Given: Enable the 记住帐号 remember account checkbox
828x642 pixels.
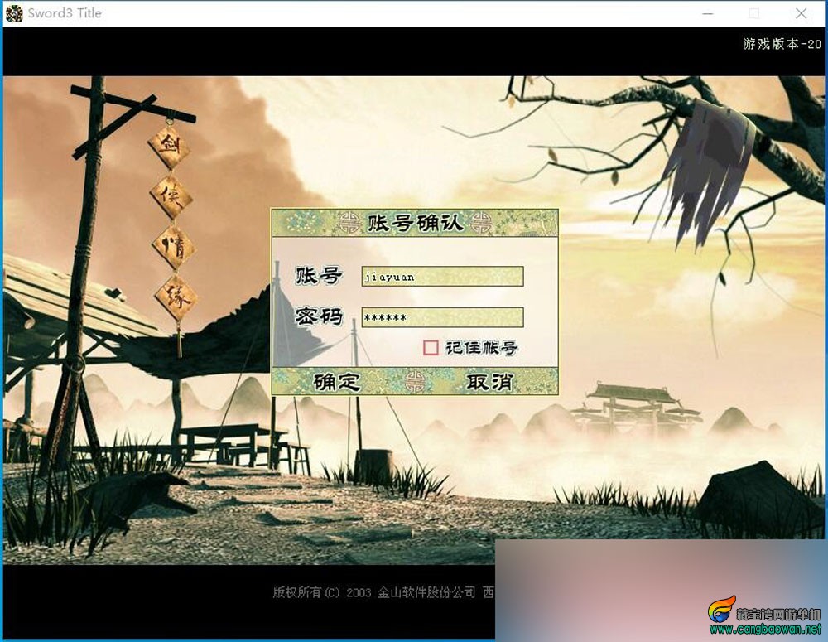Looking at the screenshot, I should coord(431,347).
